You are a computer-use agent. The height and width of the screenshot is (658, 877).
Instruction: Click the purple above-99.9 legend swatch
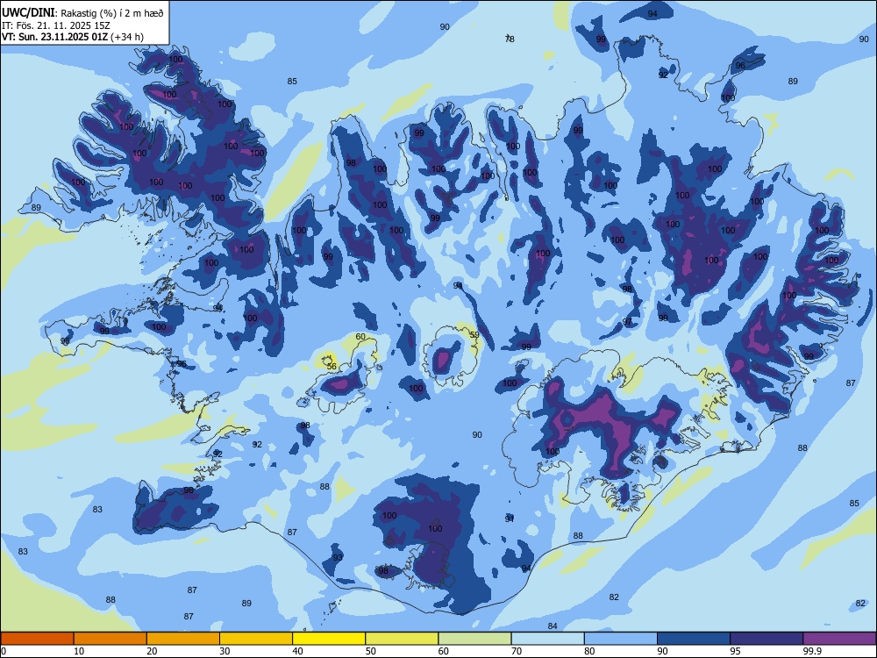point(839,639)
